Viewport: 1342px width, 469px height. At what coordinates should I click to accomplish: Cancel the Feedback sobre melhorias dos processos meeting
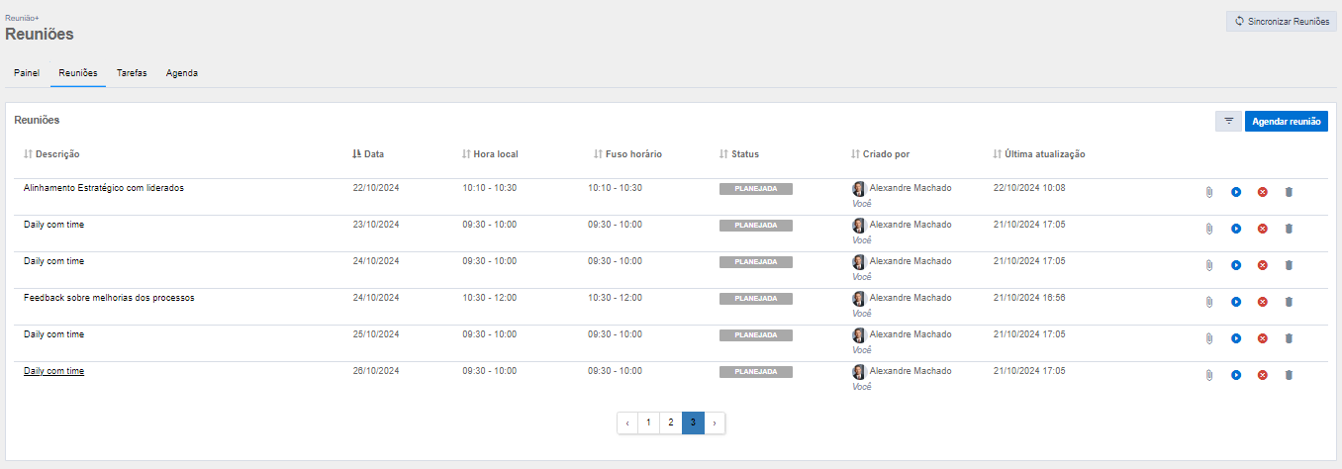1262,302
